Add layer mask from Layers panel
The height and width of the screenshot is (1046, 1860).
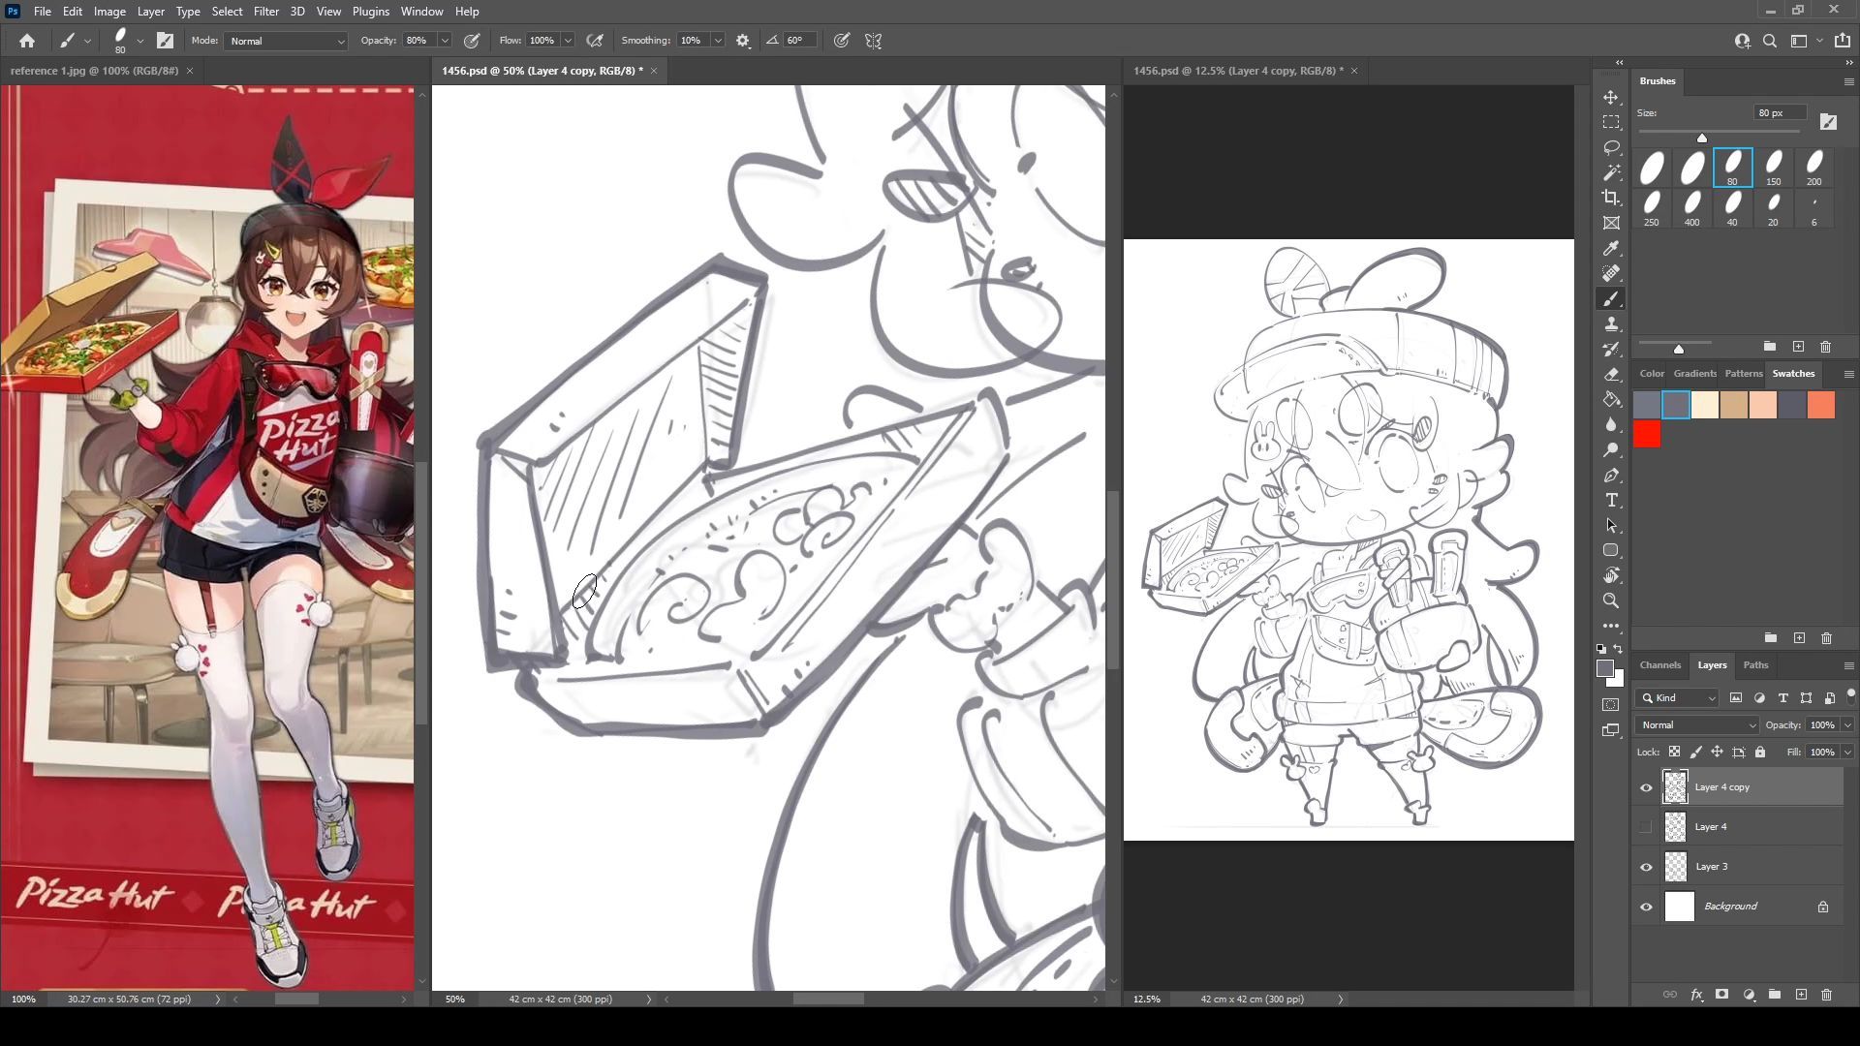(1721, 995)
